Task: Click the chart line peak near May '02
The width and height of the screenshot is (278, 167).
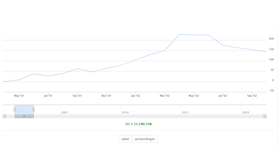Action: tap(179, 34)
